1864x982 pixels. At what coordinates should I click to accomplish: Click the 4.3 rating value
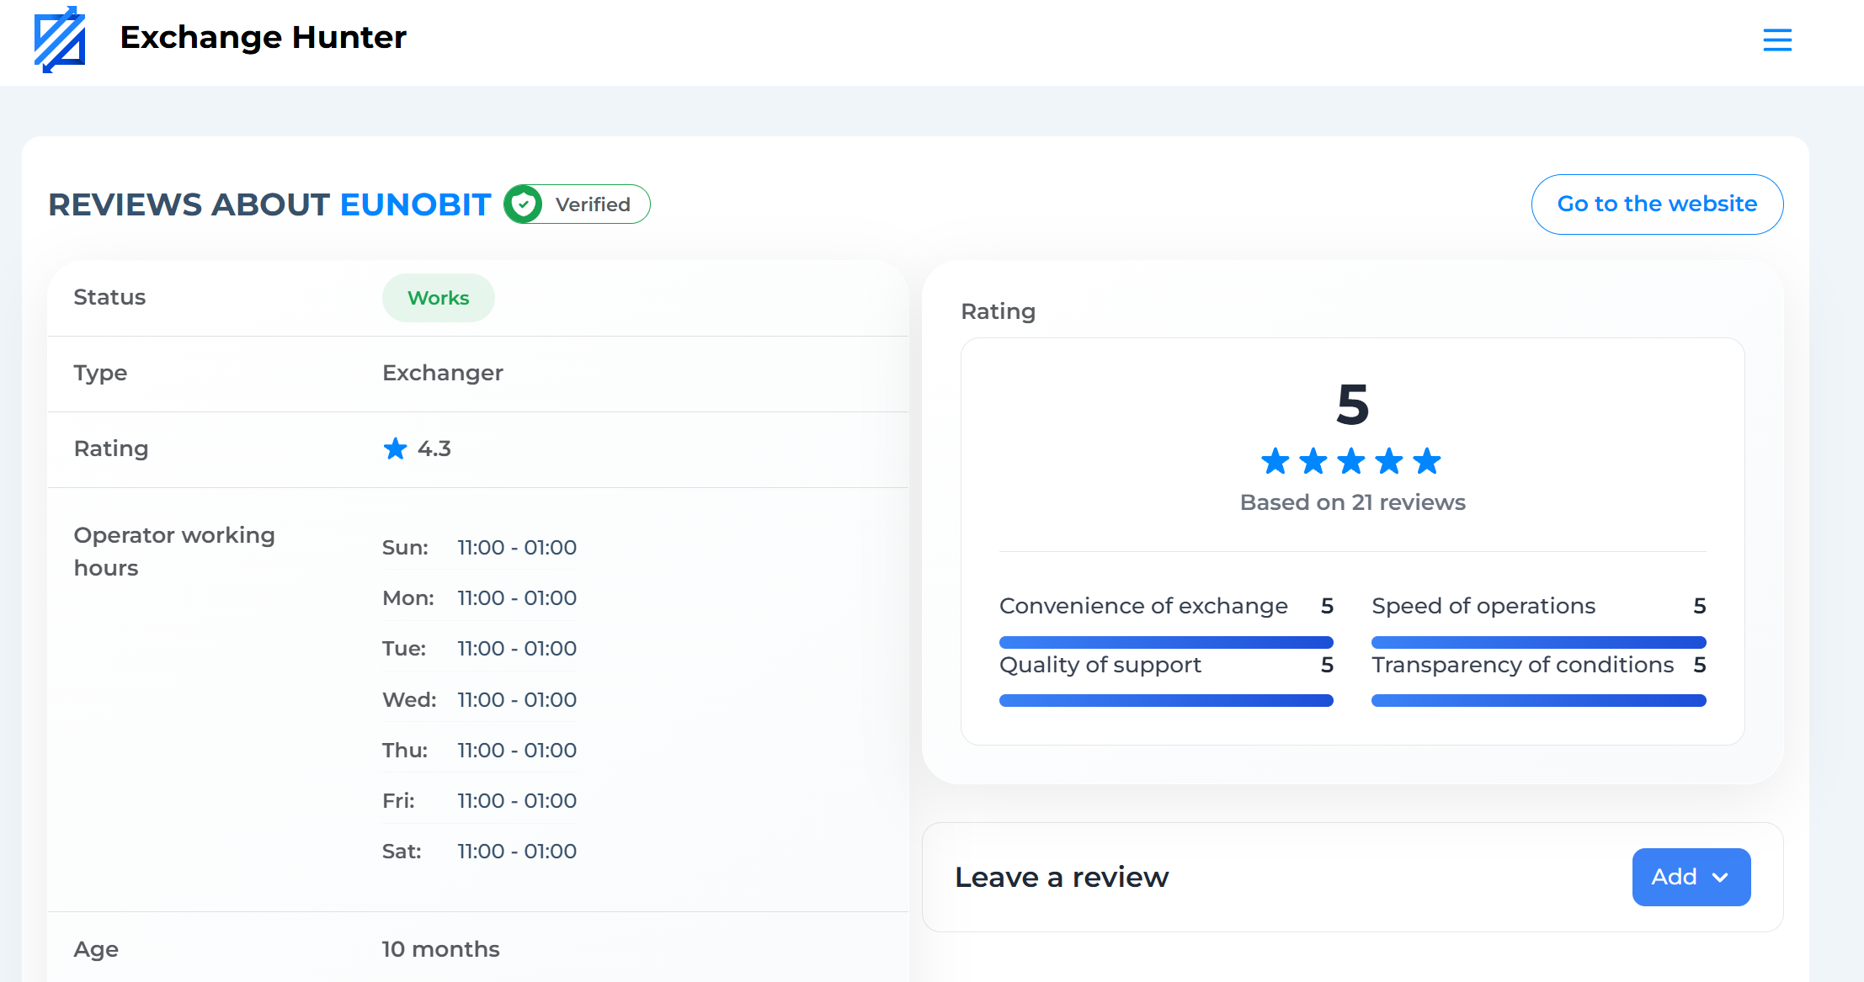434,449
